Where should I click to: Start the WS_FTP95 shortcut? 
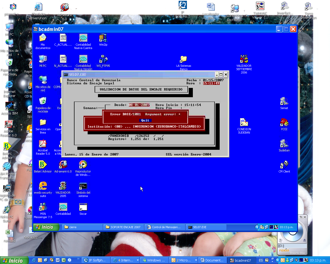tap(103, 61)
